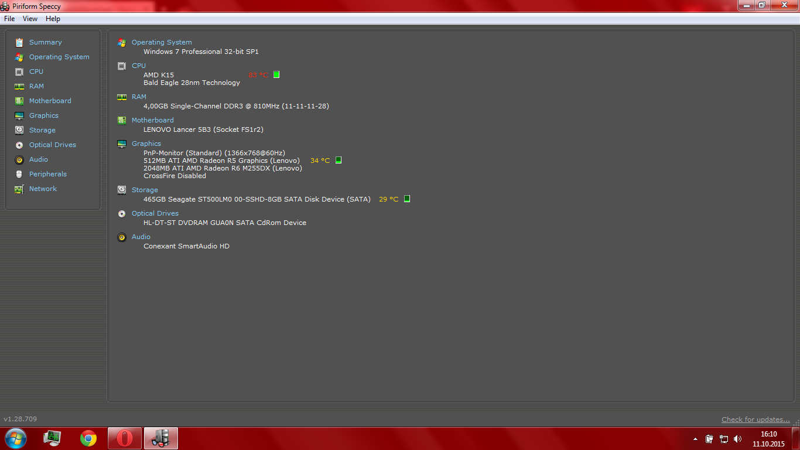This screenshot has height=450, width=800.
Task: Click the Audio heading link in summary
Action: pyautogui.click(x=141, y=237)
